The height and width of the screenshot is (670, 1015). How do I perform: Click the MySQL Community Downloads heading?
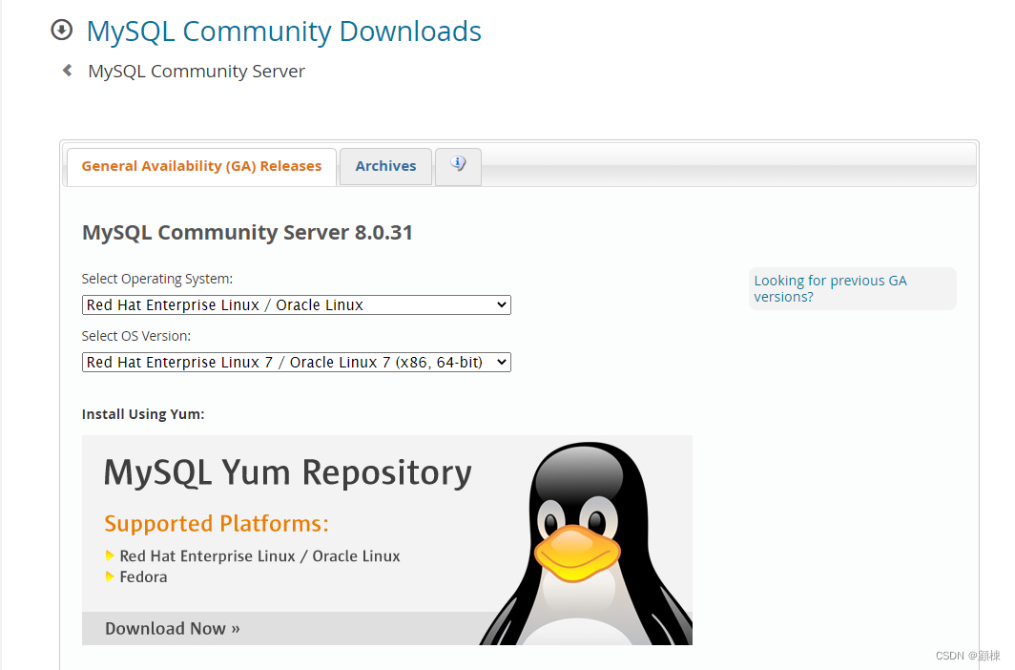coord(283,31)
